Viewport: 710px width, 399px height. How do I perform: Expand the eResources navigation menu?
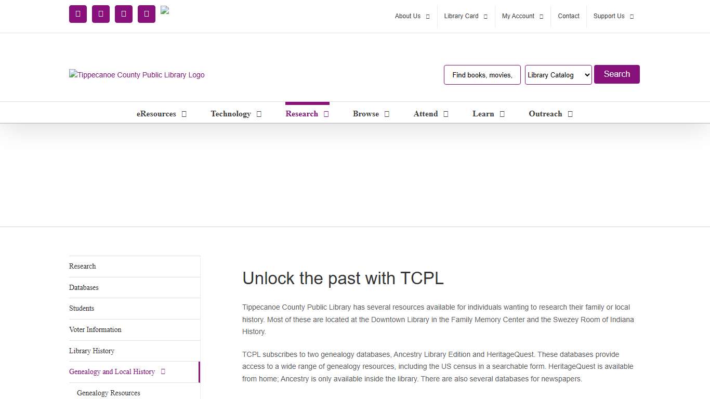tap(161, 113)
